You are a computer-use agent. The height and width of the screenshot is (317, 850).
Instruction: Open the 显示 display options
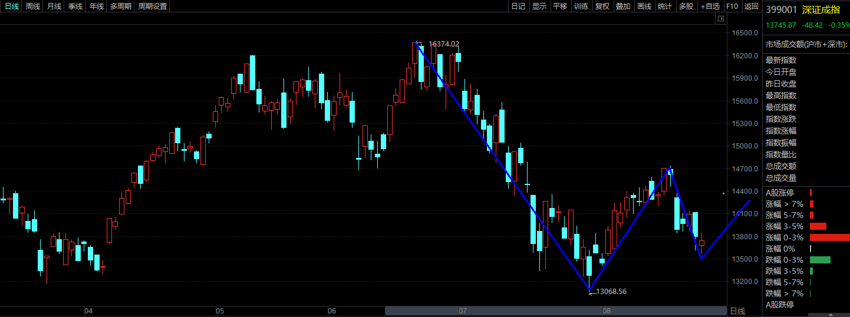point(539,6)
